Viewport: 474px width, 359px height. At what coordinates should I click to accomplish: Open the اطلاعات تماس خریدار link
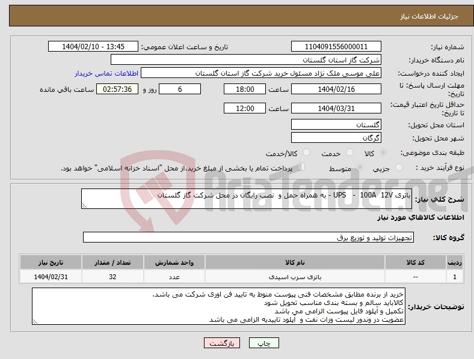(106, 73)
